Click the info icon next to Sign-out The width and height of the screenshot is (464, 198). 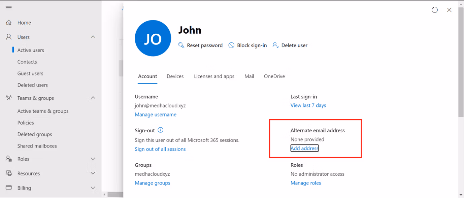pos(161,130)
